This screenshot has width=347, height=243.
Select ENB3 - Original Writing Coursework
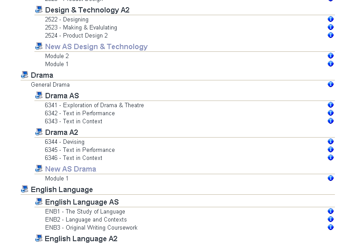click(91, 227)
